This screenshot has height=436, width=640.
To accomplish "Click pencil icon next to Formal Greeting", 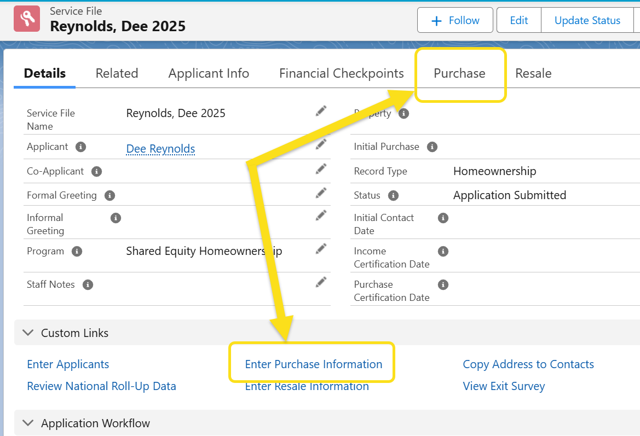I will click(x=321, y=193).
